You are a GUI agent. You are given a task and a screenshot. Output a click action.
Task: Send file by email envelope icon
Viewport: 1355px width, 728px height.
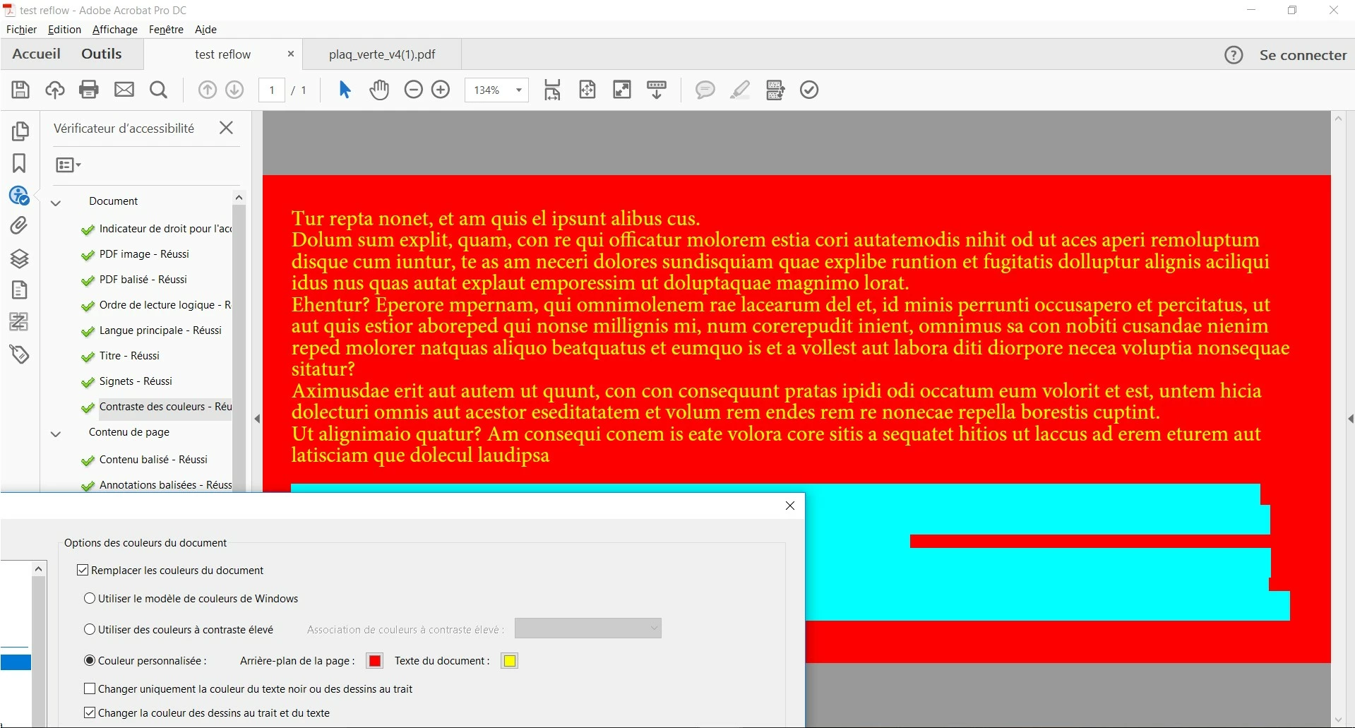pyautogui.click(x=124, y=90)
